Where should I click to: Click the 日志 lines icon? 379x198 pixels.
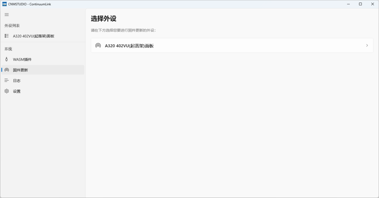pyautogui.click(x=7, y=81)
